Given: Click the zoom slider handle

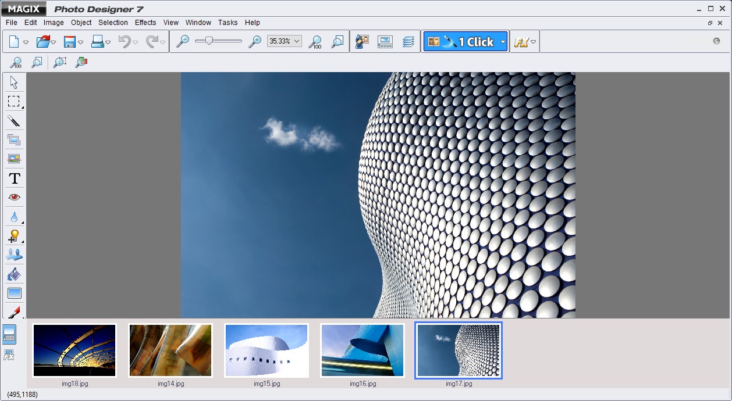Looking at the screenshot, I should point(208,41).
